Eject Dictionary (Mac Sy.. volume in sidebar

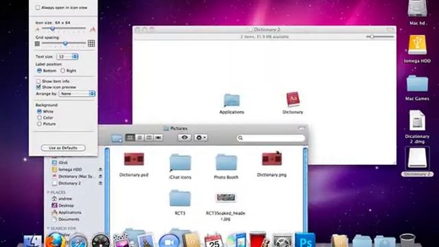100,176
